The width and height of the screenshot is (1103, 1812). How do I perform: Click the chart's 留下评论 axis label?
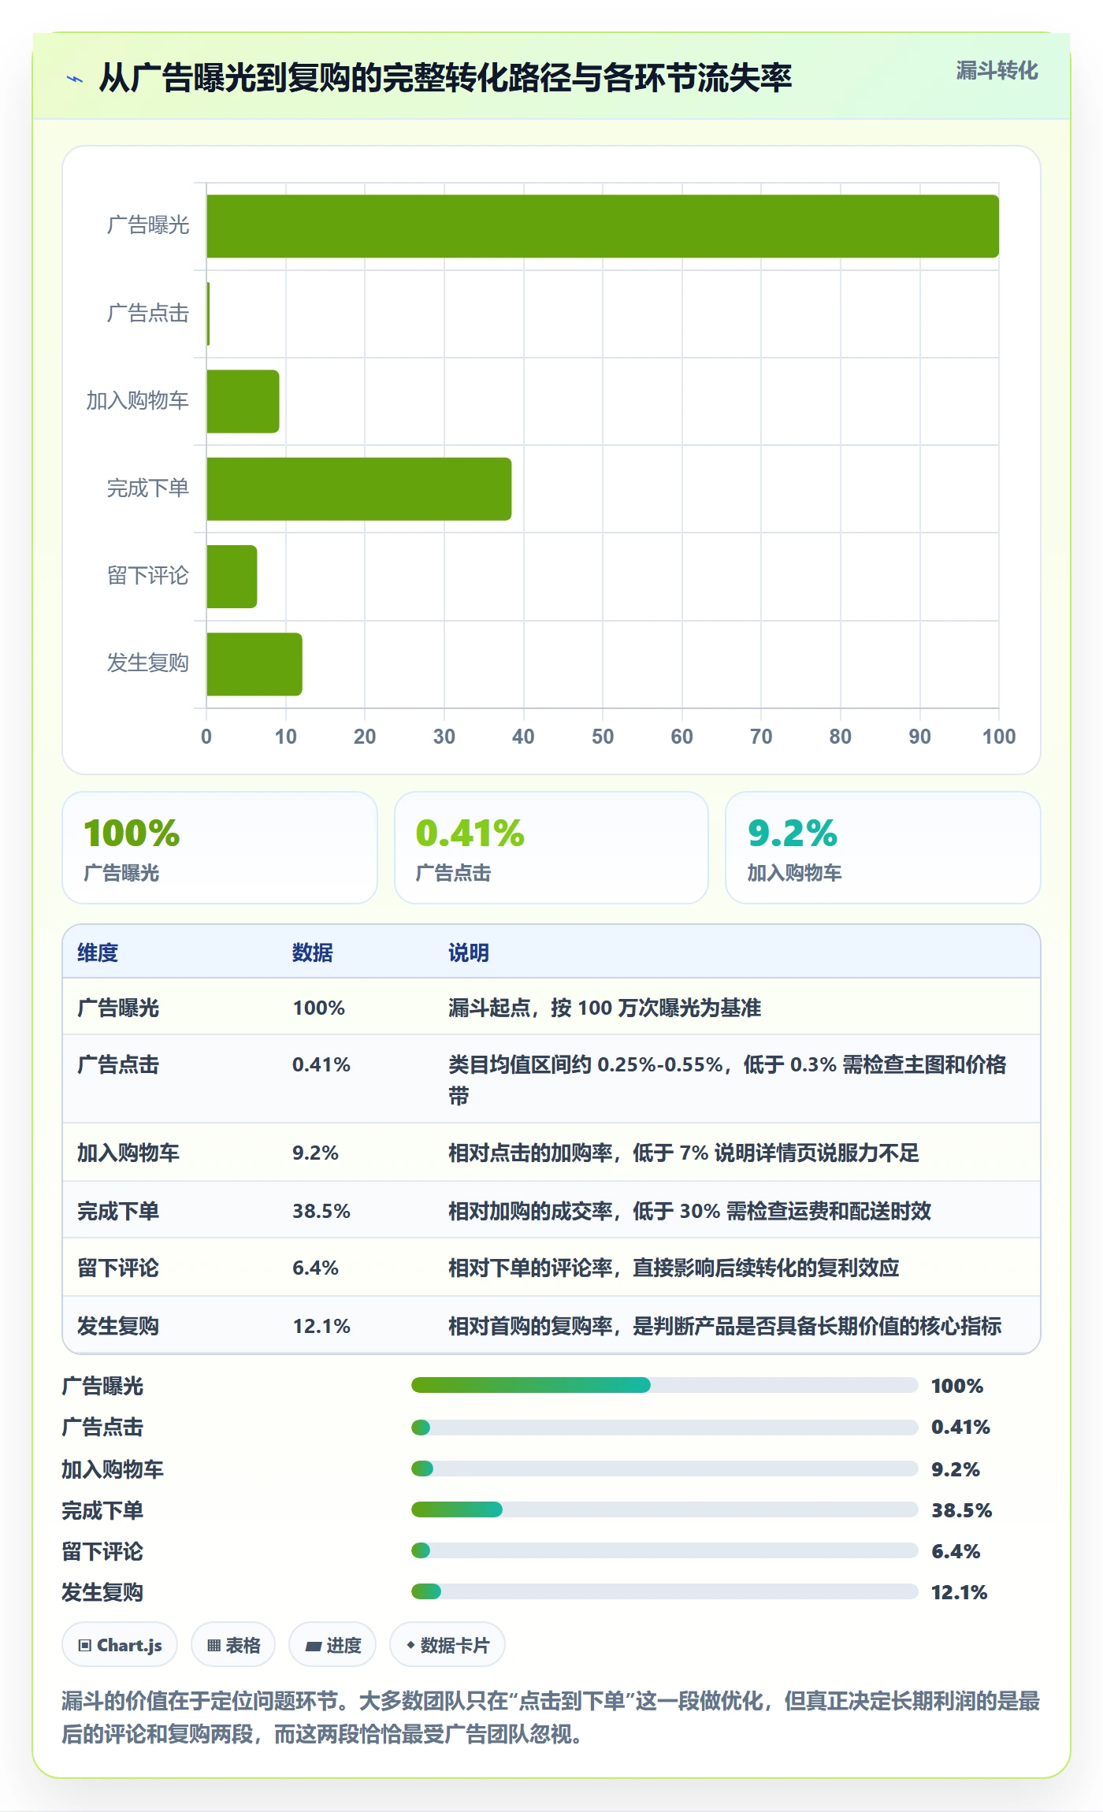(148, 576)
